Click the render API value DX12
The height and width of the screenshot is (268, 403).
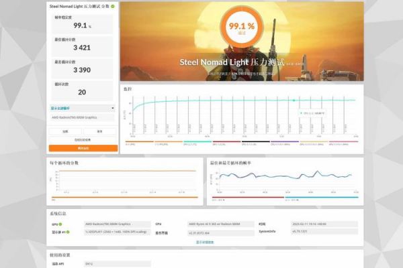117,264
